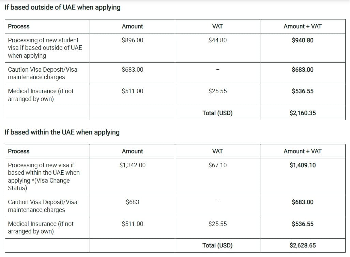The image size is (350, 257).
Task: Select the $1,342.00 amount cell
Action: tap(132, 165)
